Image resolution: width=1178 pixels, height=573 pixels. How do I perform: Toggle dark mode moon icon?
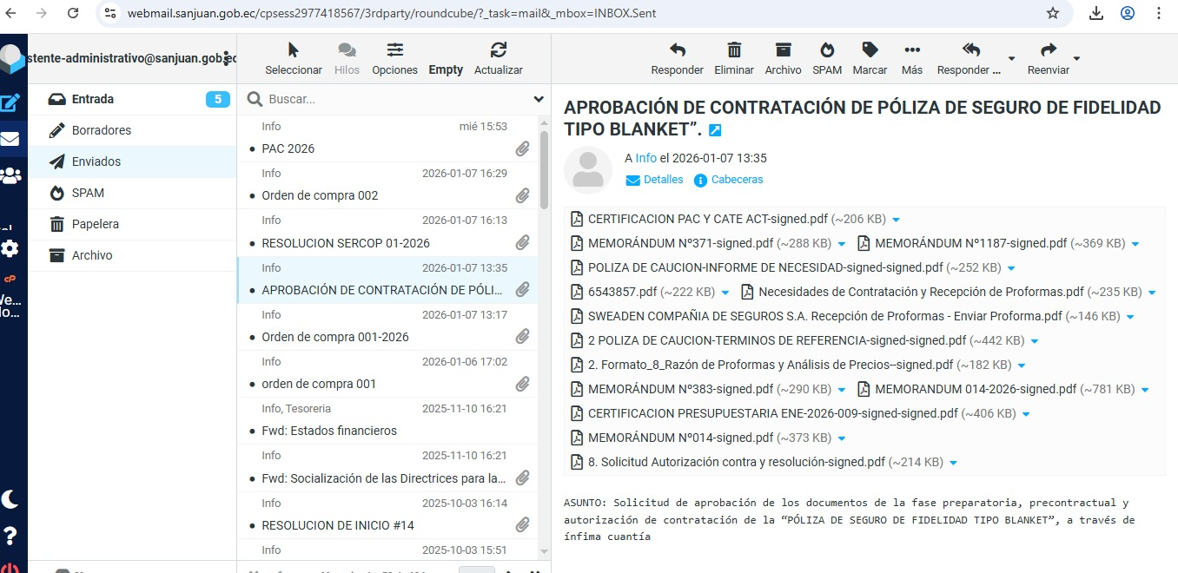click(x=10, y=498)
